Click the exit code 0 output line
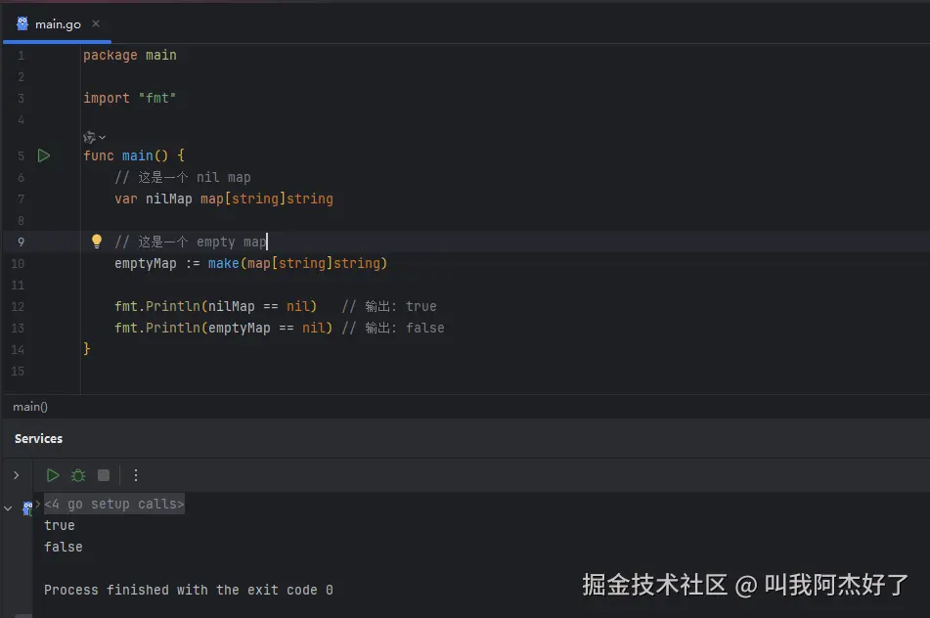The width and height of the screenshot is (930, 618). pos(188,590)
